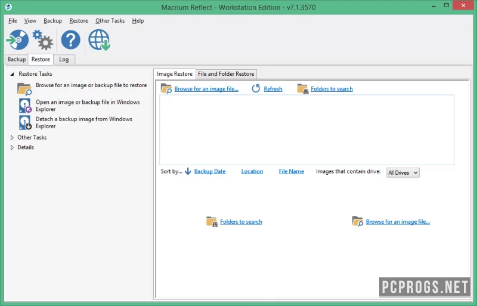Click binoculars folder icon beside lower 'Folders to search'
The image size is (477, 306).
212,222
